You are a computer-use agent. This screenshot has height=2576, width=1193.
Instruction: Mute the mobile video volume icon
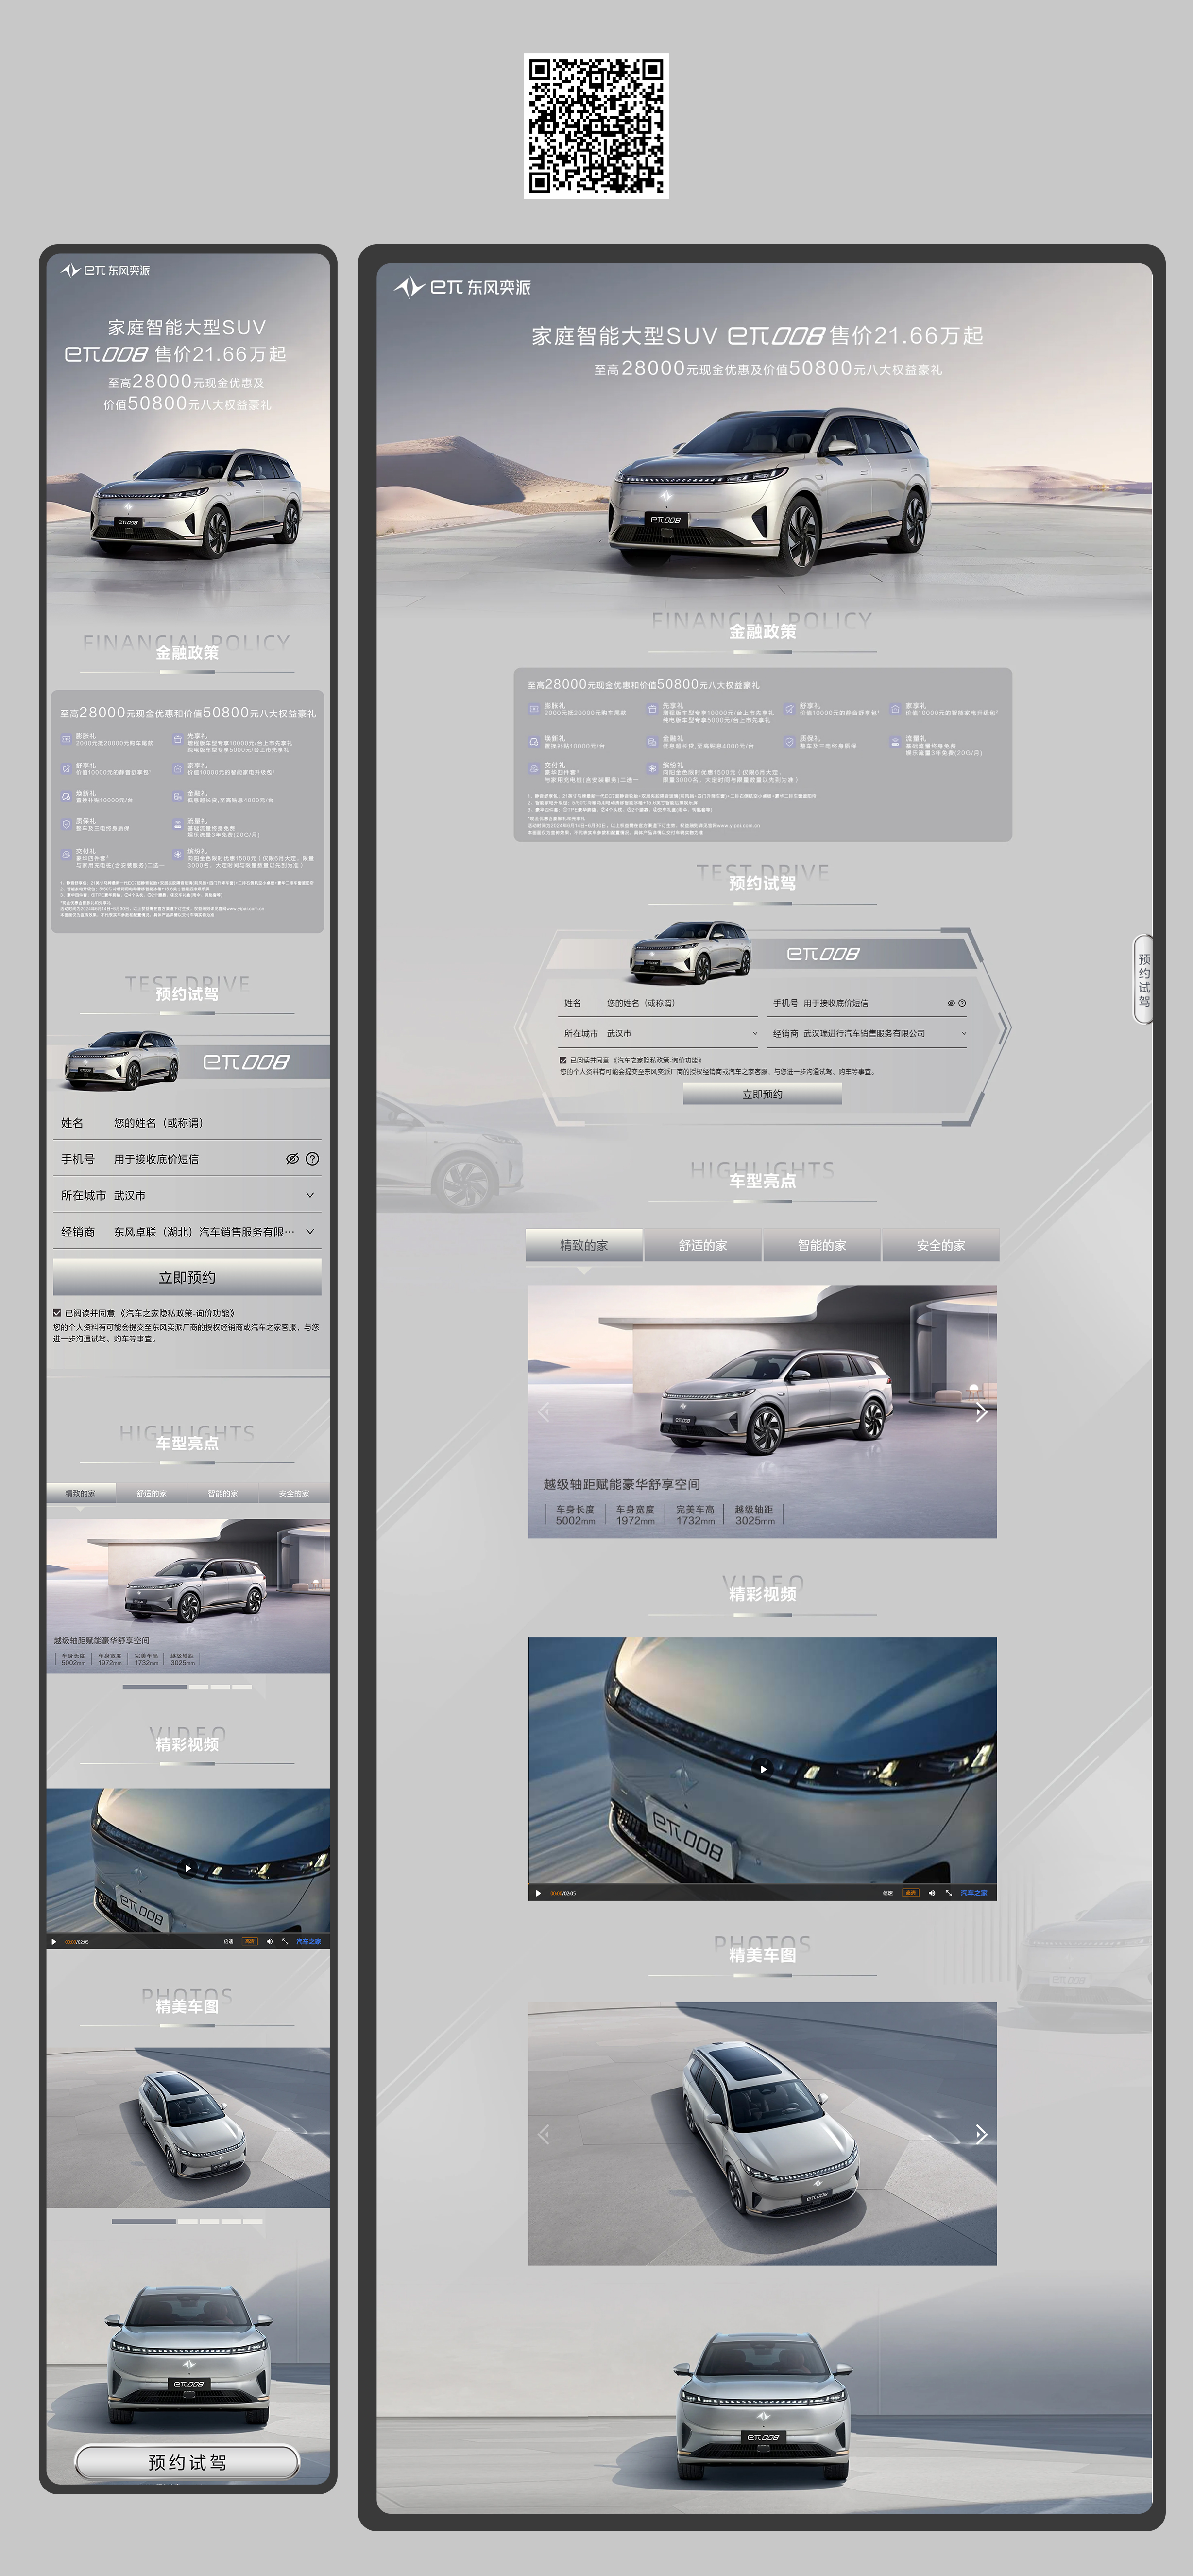(x=269, y=1942)
